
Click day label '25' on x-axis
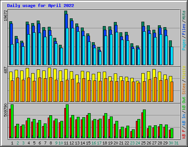point(143,143)
